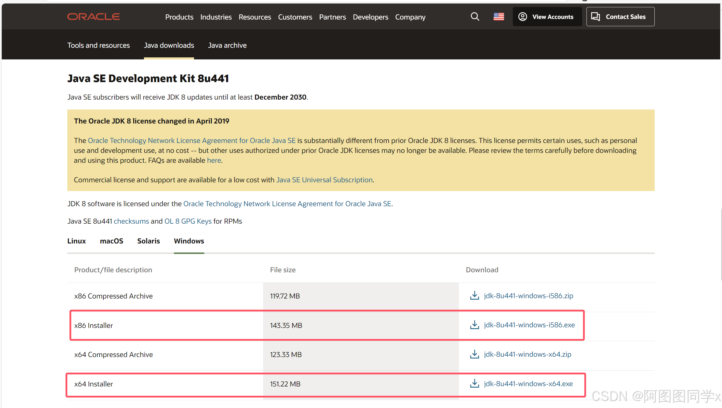
Task: Click the search magnifier icon
Action: pyautogui.click(x=475, y=17)
